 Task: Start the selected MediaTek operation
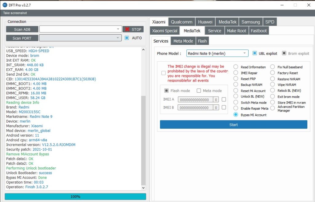click(x=233, y=124)
